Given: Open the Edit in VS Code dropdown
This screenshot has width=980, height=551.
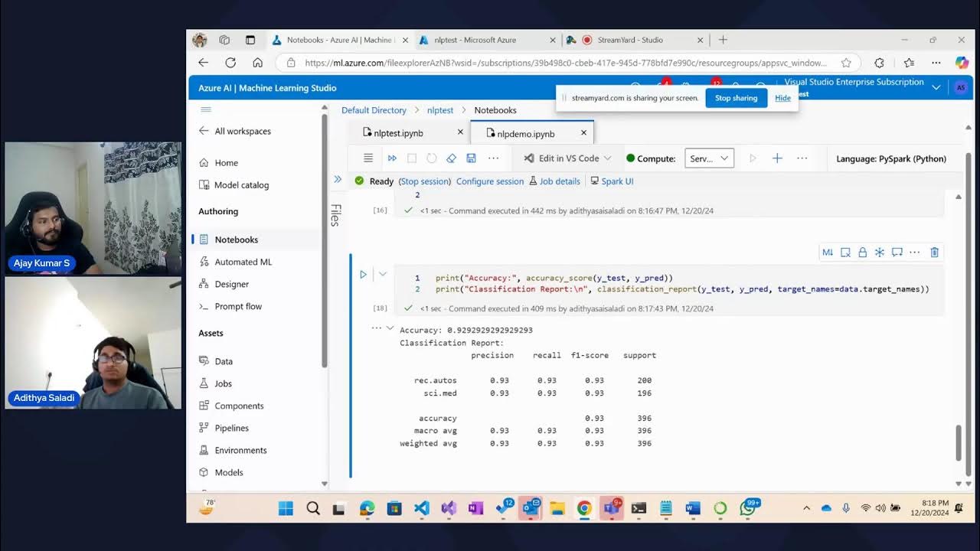Looking at the screenshot, I should click(567, 158).
